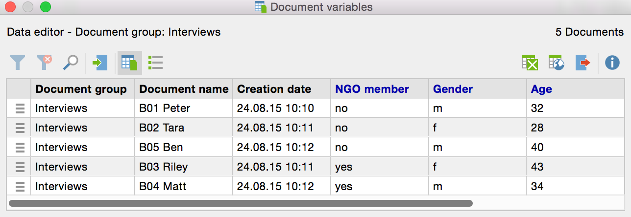Click the import data icon
Image resolution: width=631 pixels, height=217 pixels.
99,63
